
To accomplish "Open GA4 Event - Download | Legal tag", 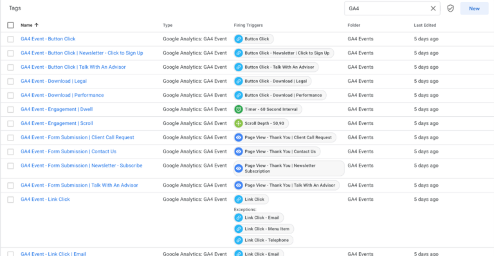I will click(x=53, y=81).
